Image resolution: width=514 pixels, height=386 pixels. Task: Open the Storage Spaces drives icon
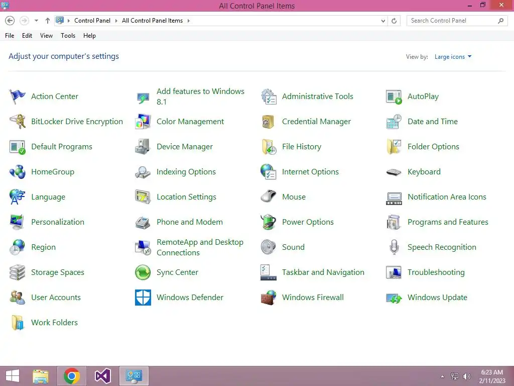18,272
